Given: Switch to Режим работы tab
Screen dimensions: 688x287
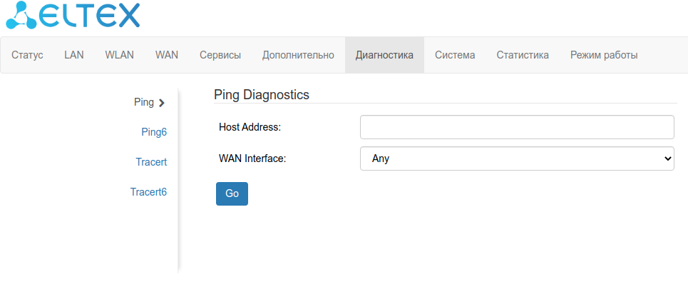Looking at the screenshot, I should coord(604,55).
